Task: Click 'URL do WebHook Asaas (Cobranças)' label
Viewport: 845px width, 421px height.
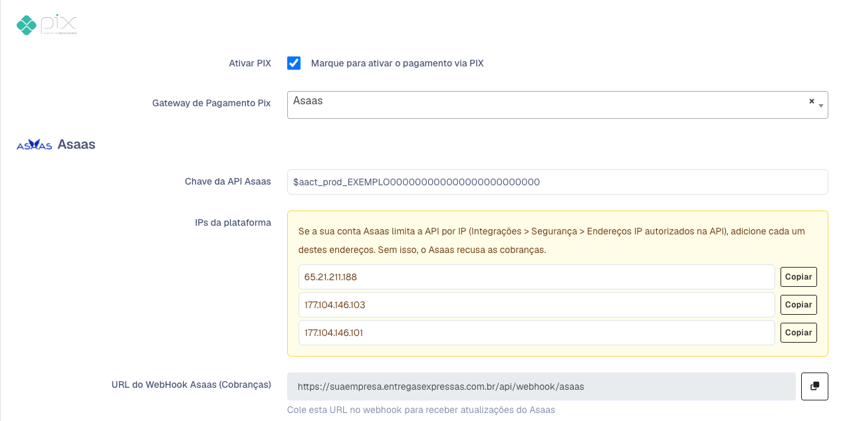Action: 191,385
